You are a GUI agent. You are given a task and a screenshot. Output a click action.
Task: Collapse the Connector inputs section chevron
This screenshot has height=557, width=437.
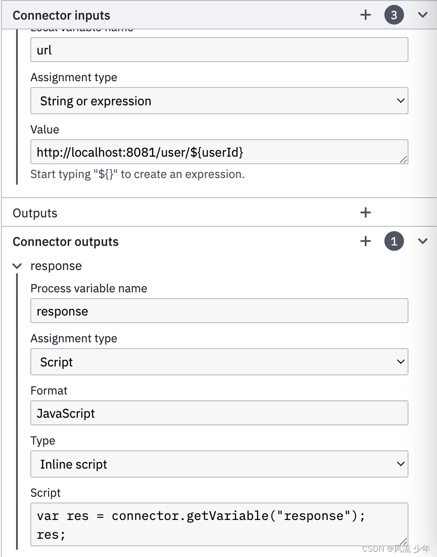(x=423, y=15)
